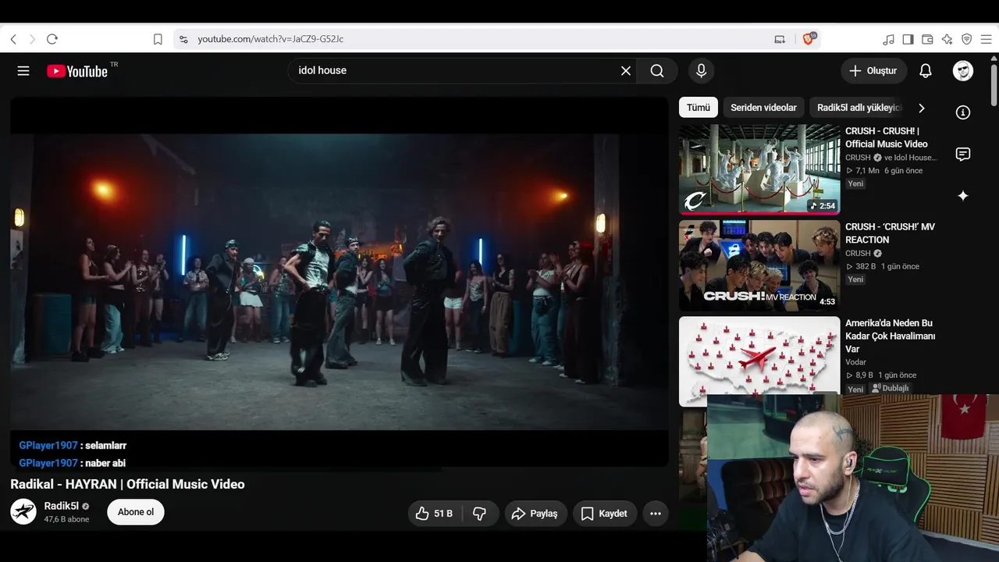The image size is (999, 562).
Task: Like the video showing 51 B
Action: tap(435, 514)
